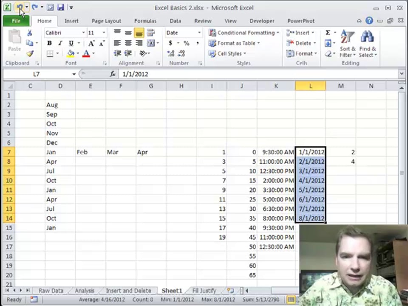The width and height of the screenshot is (408, 306).
Task: Open the Analysis sheet tab
Action: (85, 291)
